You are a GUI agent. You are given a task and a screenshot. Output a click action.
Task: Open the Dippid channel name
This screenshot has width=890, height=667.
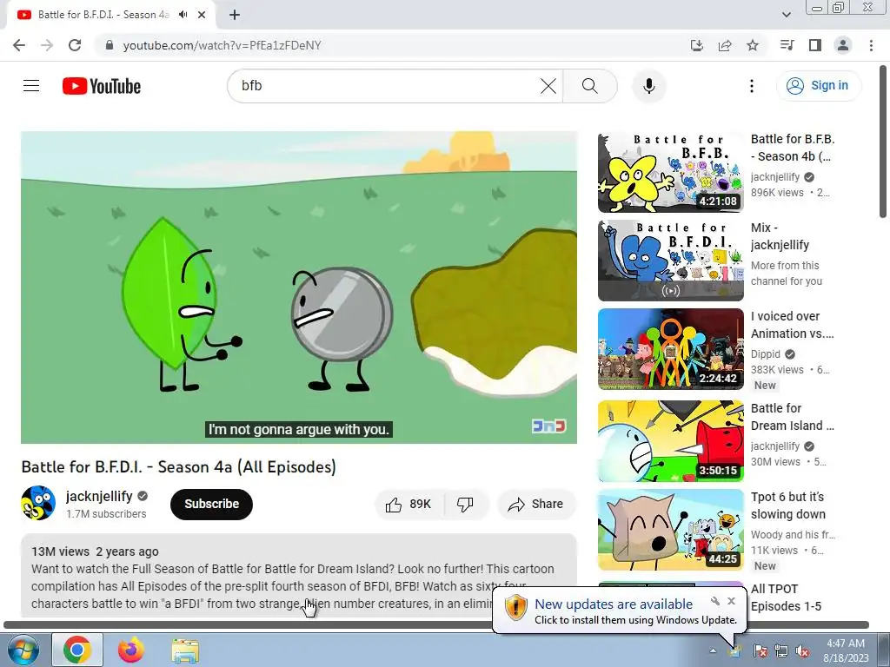click(766, 354)
